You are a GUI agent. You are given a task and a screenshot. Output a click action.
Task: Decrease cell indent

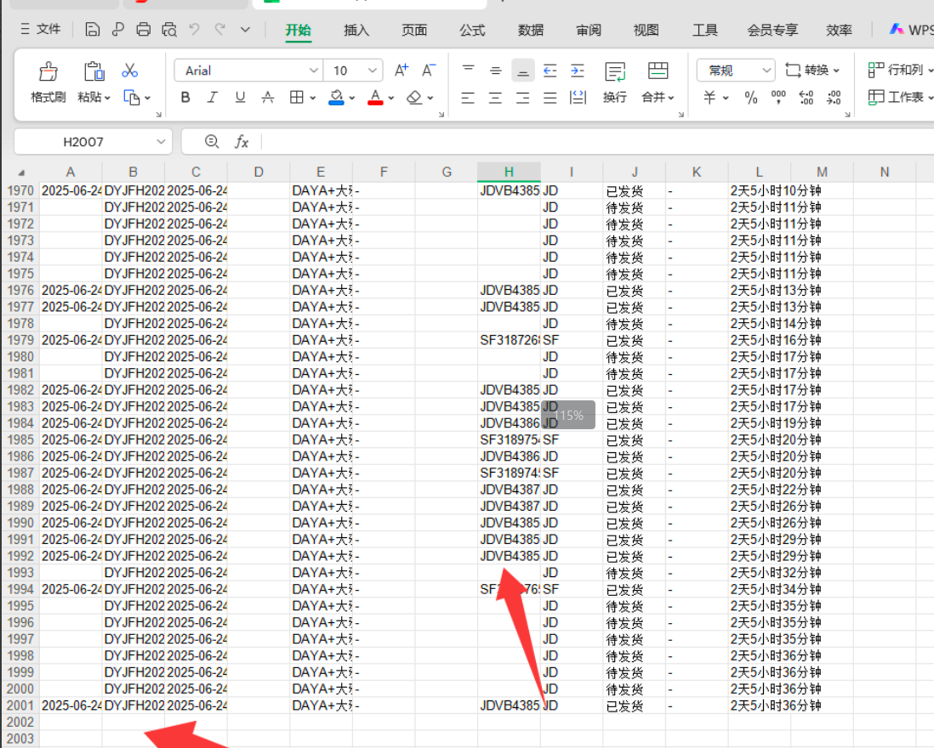(x=550, y=71)
